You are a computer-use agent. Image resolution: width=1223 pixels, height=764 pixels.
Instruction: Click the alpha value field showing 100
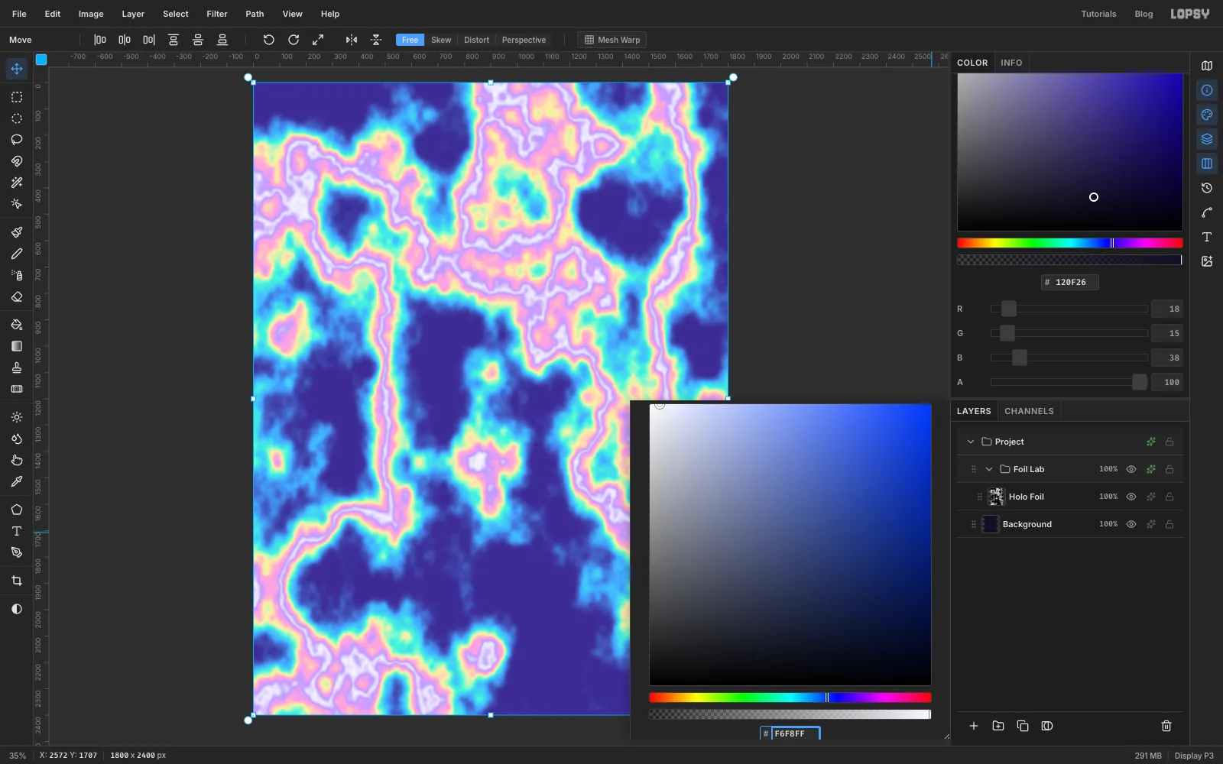pyautogui.click(x=1167, y=382)
